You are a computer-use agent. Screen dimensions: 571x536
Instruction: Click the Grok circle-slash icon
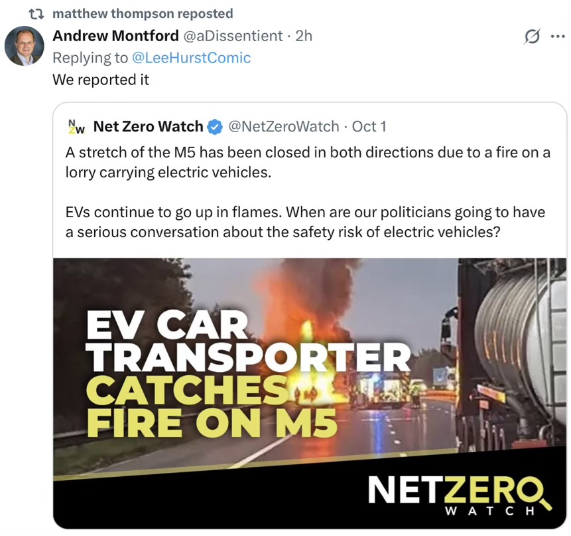[x=531, y=37]
